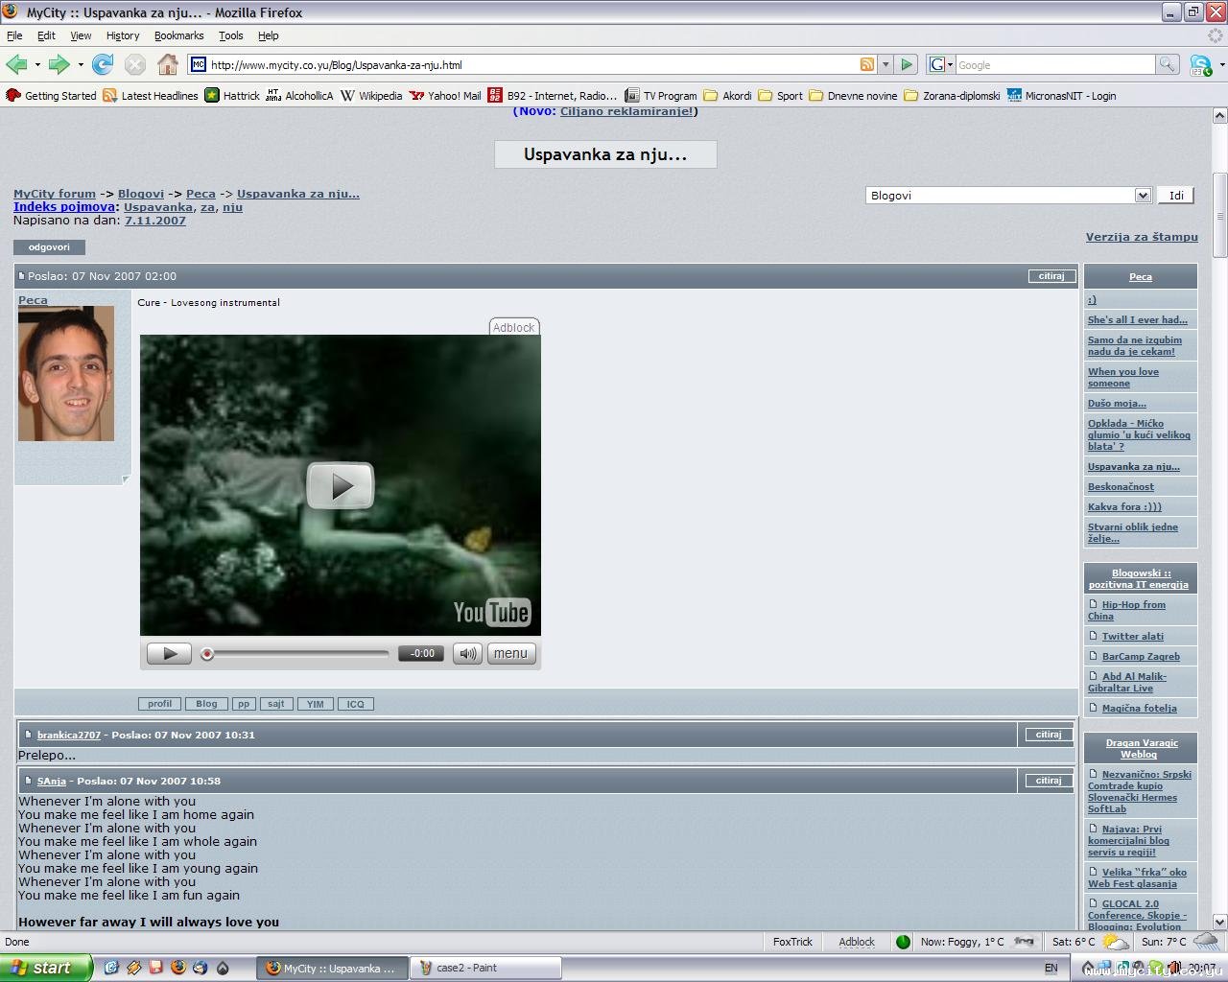The height and width of the screenshot is (982, 1228).
Task: Reload the current page
Action: pyautogui.click(x=103, y=64)
